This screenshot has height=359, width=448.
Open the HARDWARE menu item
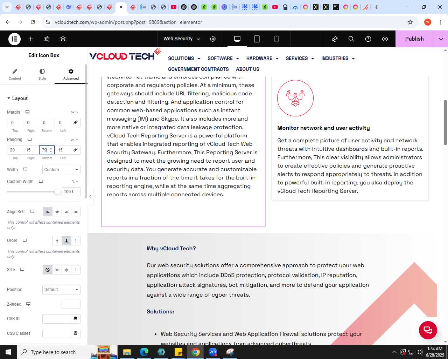tap(262, 58)
